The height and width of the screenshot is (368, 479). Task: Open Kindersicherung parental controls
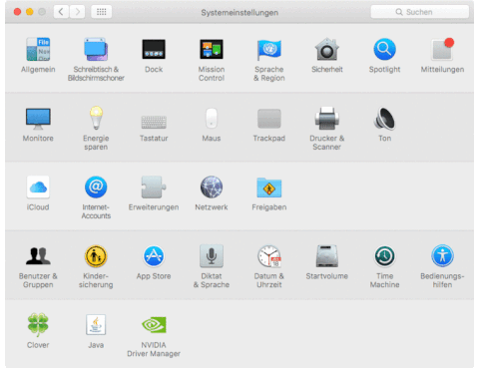96,256
